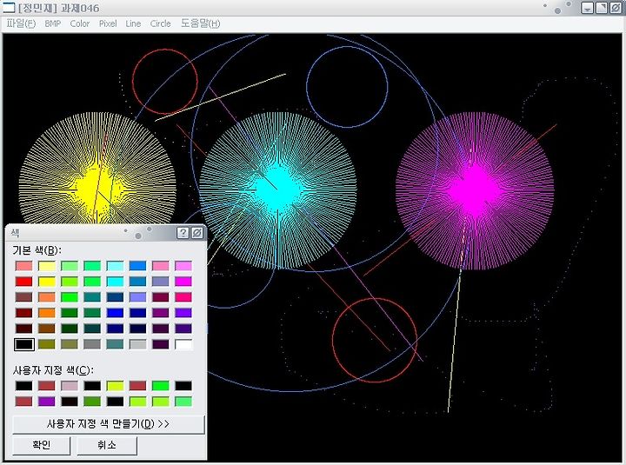Viewport: 626px width, 465px height.
Task: Maximize the 과제046 main window
Action: 602,8
